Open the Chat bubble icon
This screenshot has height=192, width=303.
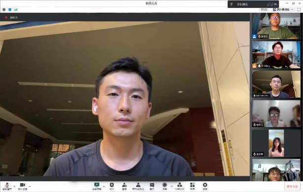pyautogui.click(x=152, y=186)
